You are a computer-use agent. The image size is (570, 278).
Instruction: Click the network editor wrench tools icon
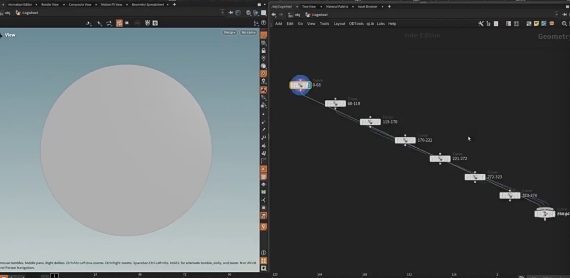(x=481, y=24)
